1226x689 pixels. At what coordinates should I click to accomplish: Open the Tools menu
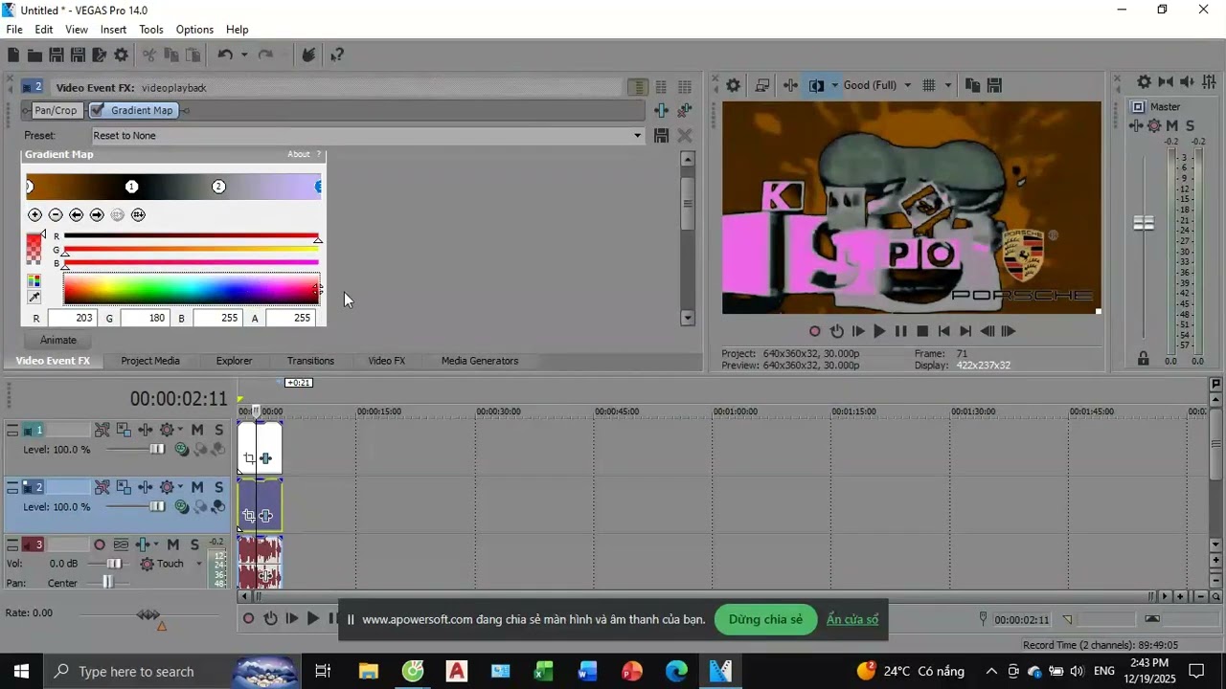click(x=151, y=30)
